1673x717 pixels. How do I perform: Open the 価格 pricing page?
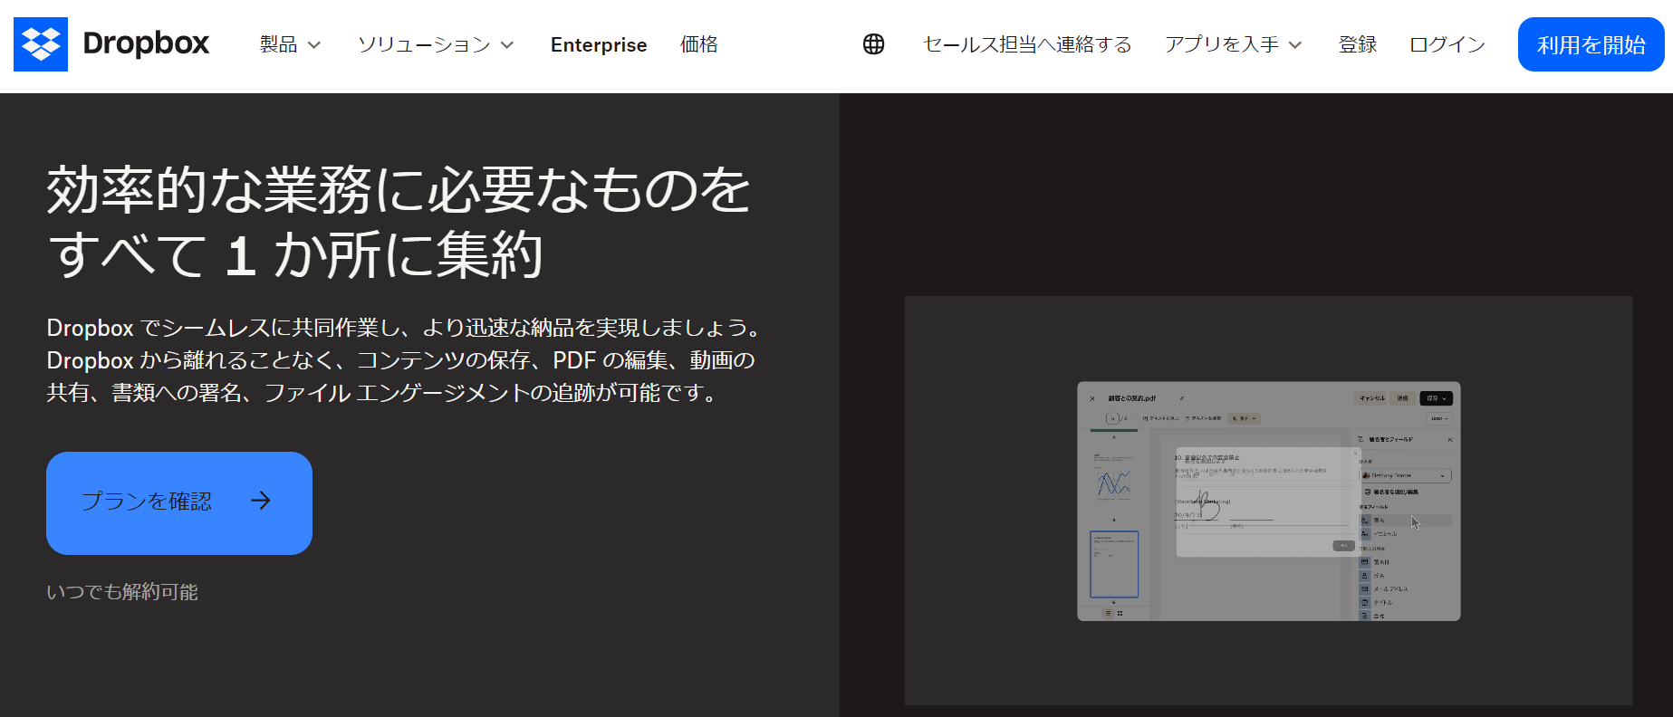(699, 44)
